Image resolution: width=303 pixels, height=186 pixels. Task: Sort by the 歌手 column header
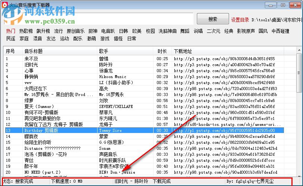[125, 51]
